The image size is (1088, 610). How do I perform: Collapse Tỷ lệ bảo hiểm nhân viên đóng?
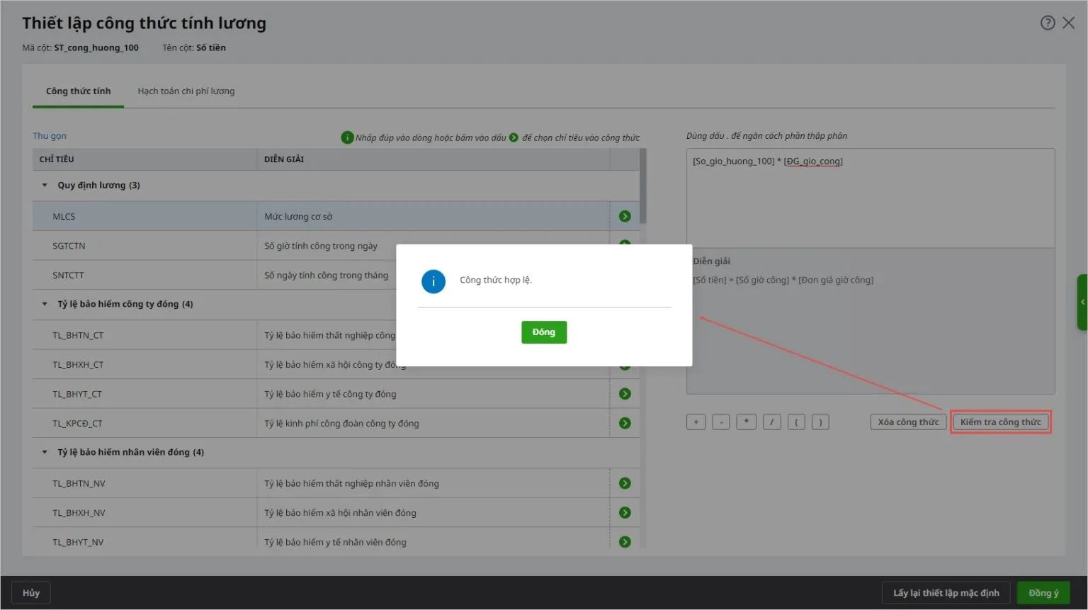[45, 452]
